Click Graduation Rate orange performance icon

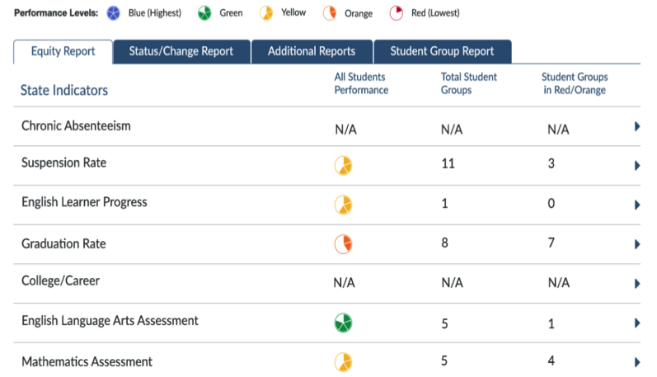(344, 244)
